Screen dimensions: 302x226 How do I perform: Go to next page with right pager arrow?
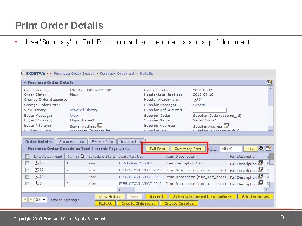pos(31,200)
